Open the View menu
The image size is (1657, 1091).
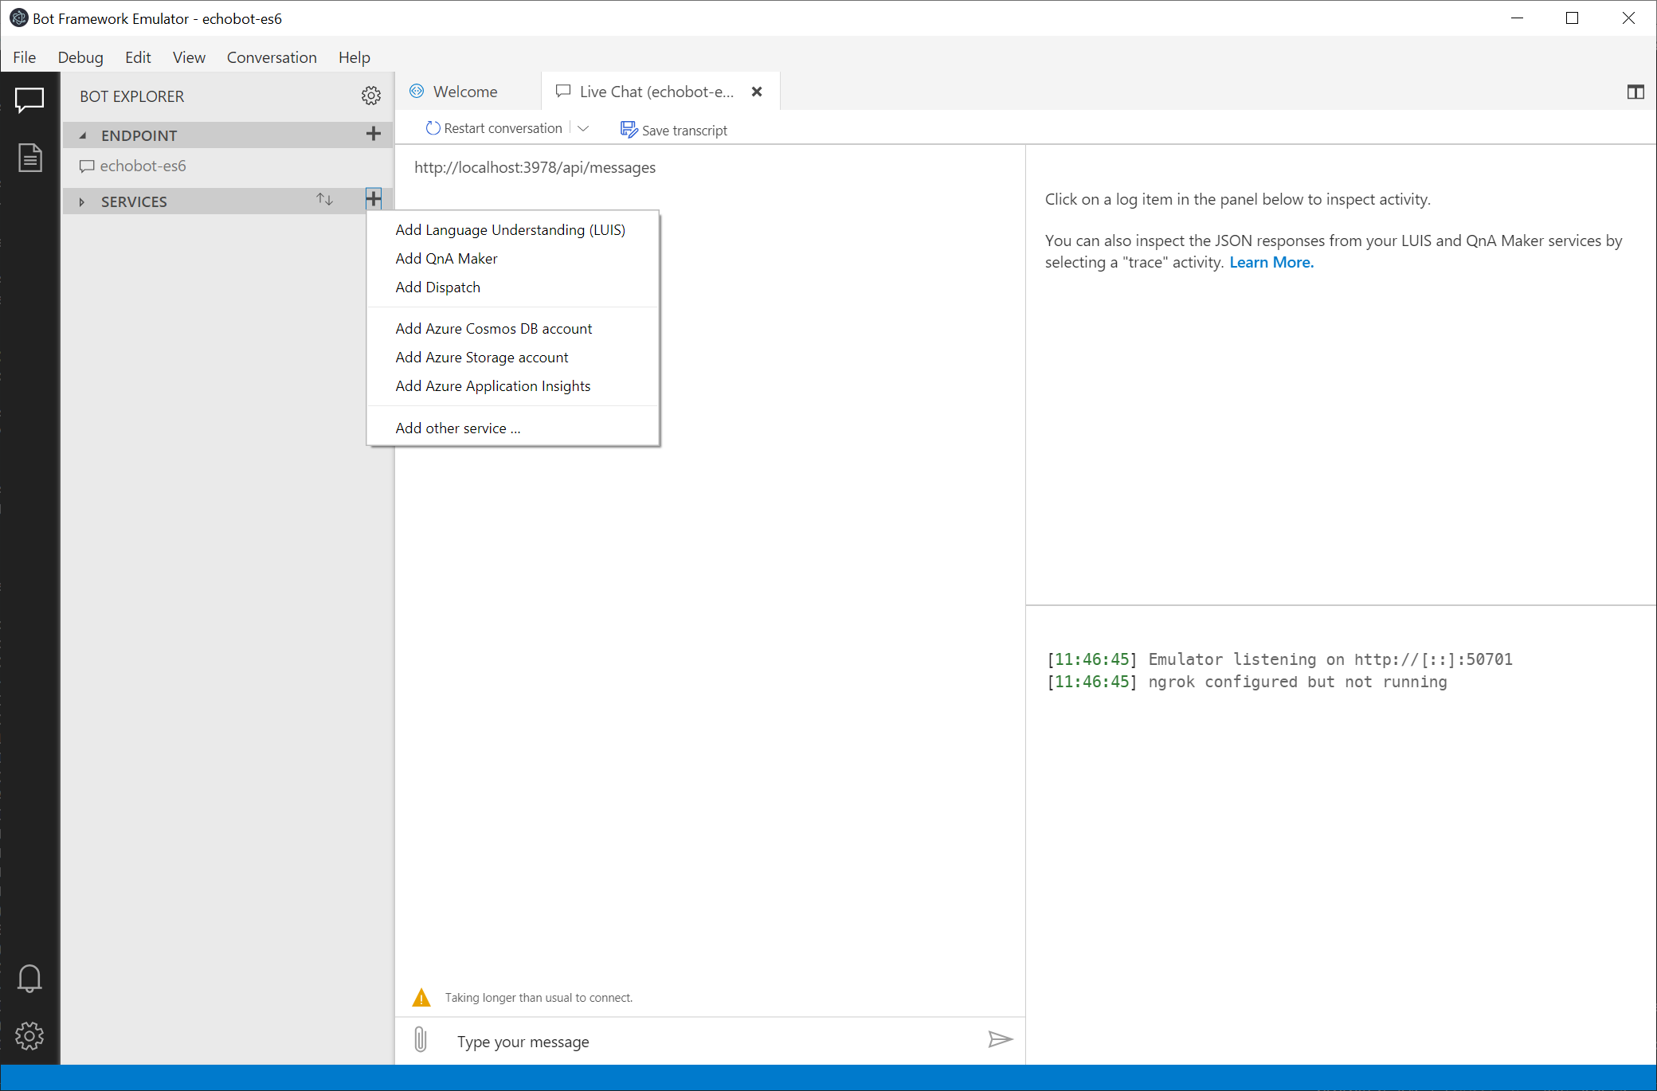pyautogui.click(x=189, y=57)
